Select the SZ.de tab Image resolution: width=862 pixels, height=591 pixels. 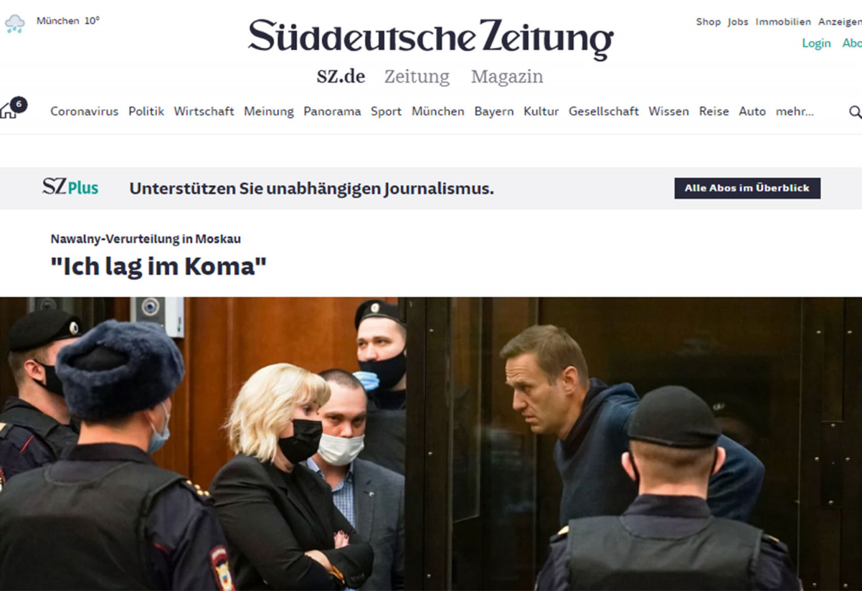(x=341, y=77)
